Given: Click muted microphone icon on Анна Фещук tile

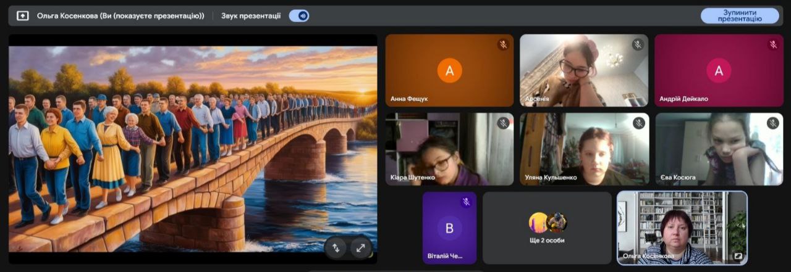Looking at the screenshot, I should pyautogui.click(x=503, y=45).
